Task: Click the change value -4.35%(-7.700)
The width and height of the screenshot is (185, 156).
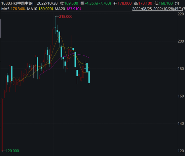Action: pos(98,3)
